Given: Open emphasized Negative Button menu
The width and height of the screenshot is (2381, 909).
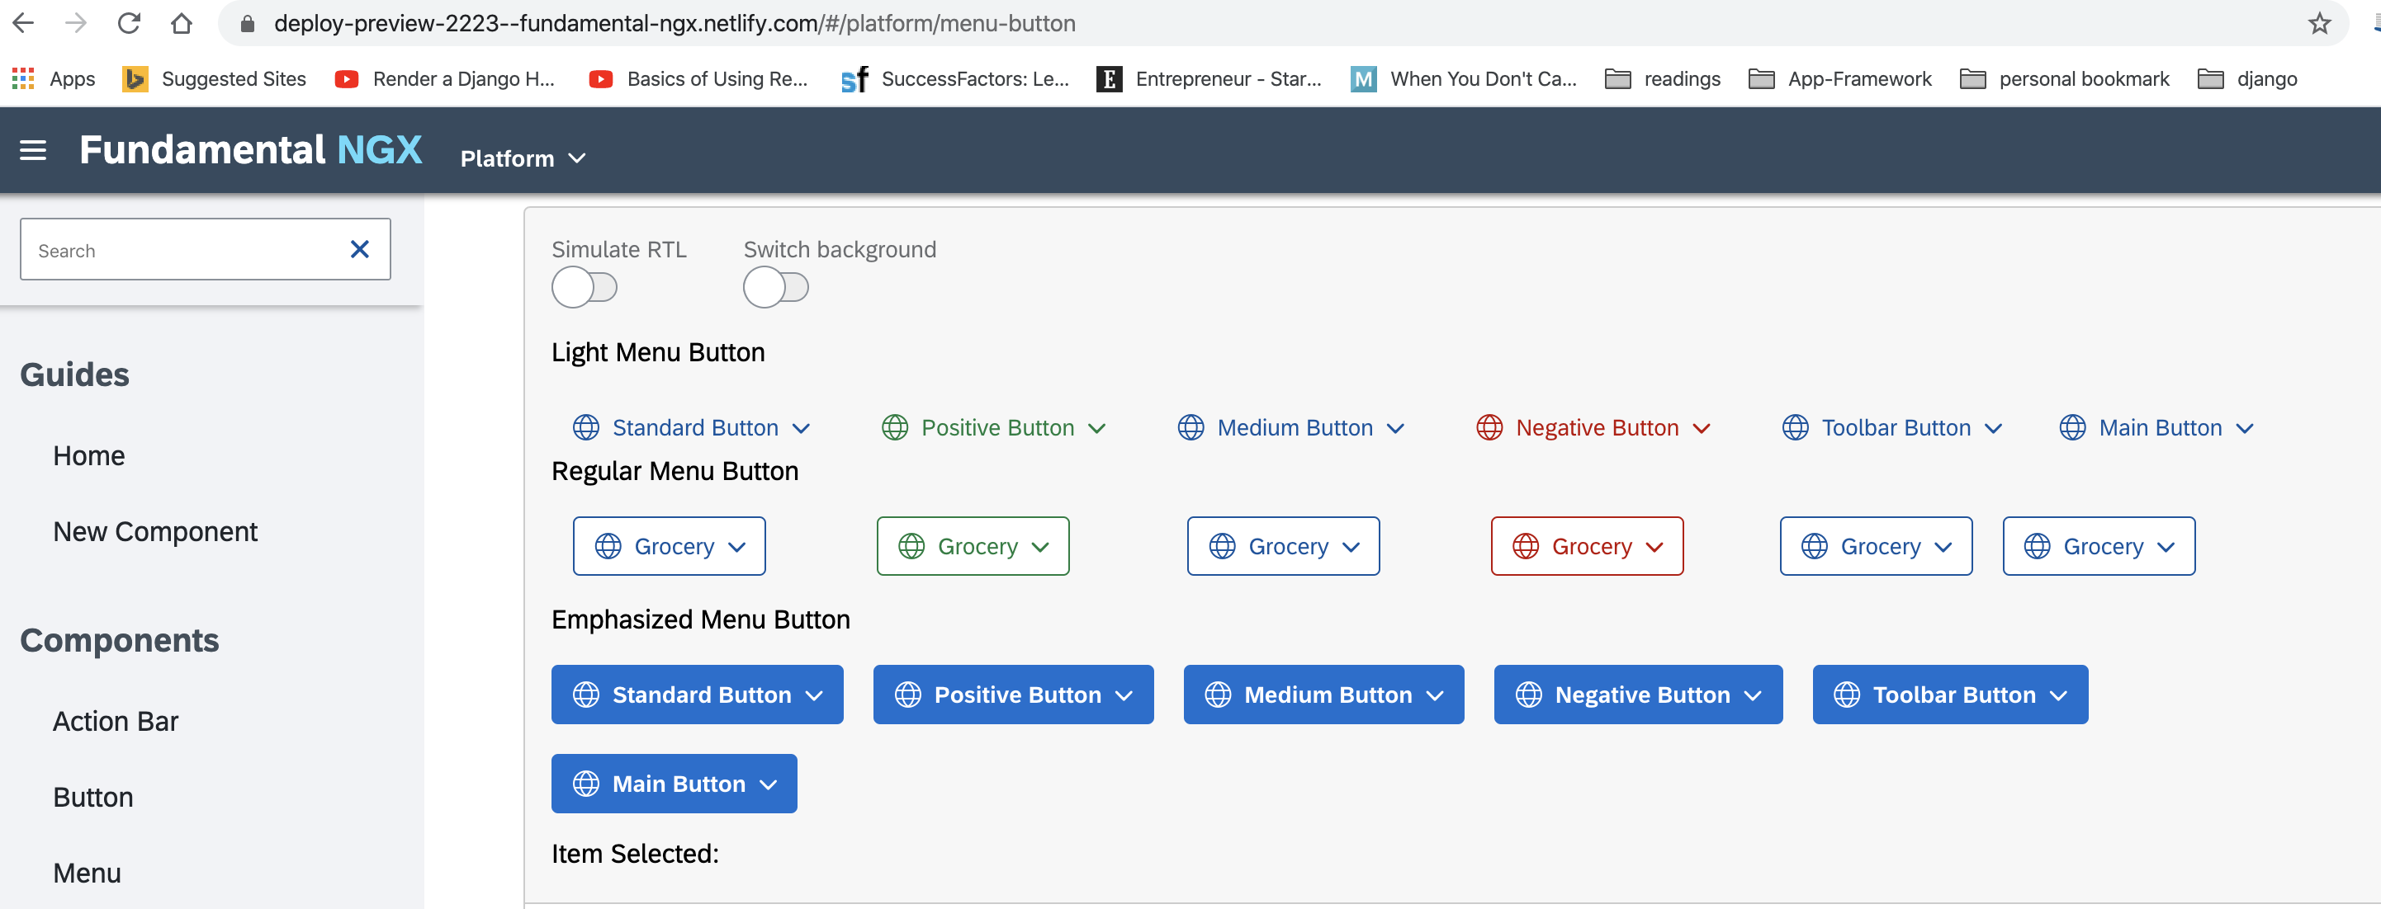Looking at the screenshot, I should [x=1639, y=695].
